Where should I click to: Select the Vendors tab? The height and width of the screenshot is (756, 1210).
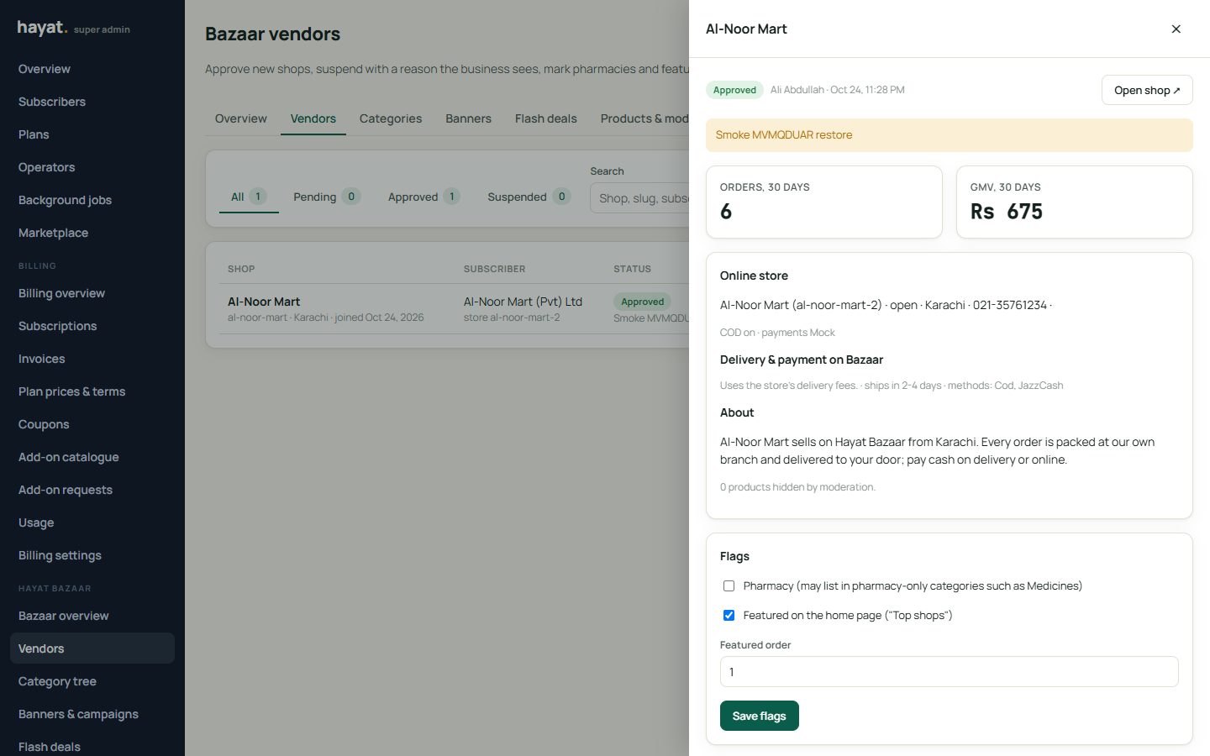click(313, 118)
